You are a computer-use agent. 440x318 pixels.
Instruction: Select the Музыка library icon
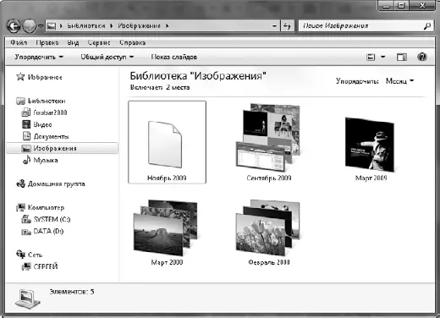[26, 160]
